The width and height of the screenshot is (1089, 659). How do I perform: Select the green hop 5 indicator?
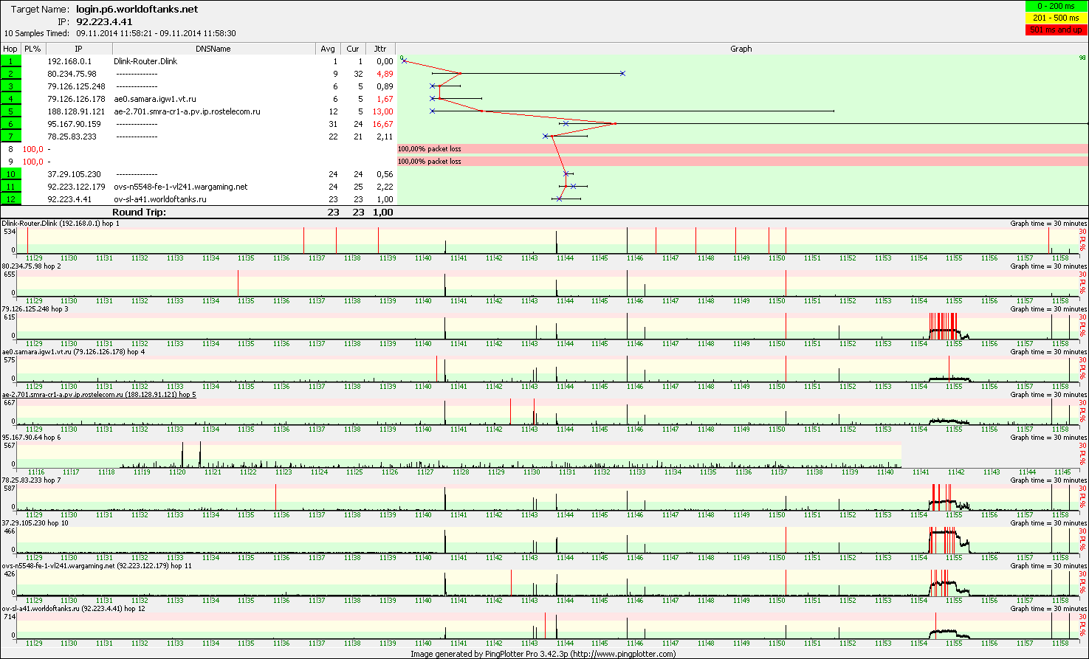tap(11, 111)
